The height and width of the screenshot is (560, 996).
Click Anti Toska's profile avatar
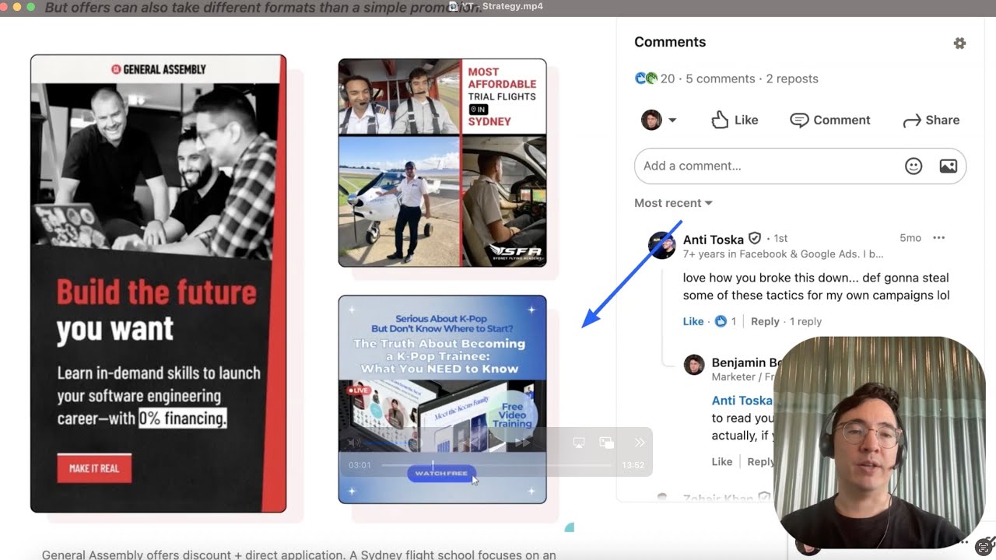pyautogui.click(x=662, y=244)
